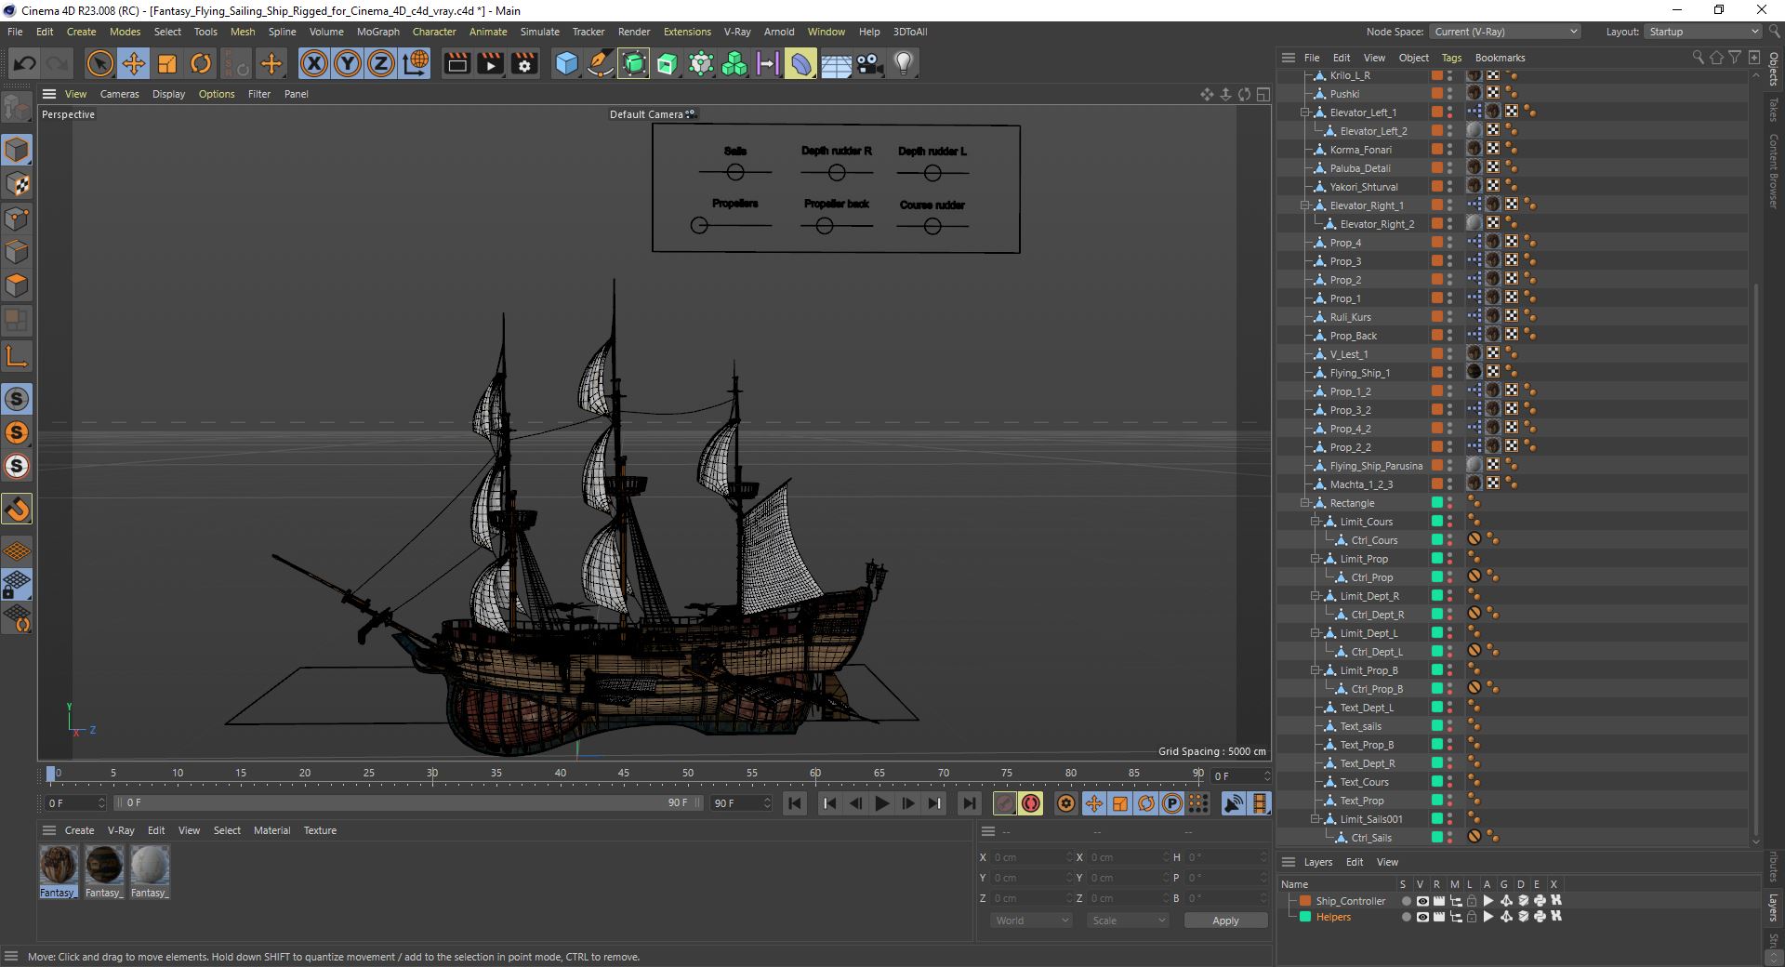The width and height of the screenshot is (1785, 967).
Task: Click Render View clapperboard icon
Action: click(456, 63)
